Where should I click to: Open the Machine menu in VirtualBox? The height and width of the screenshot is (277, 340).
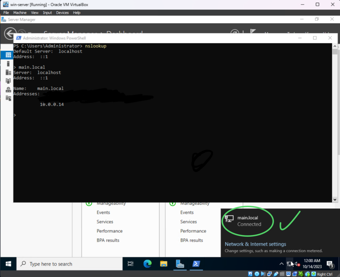20,13
